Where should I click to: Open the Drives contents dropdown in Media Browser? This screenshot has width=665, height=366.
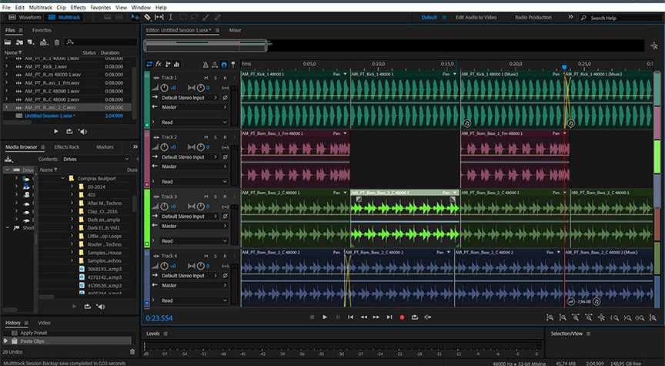[x=96, y=159]
